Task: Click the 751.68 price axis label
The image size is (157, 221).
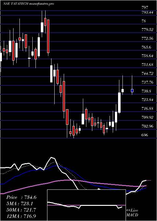Action: (x=147, y=65)
